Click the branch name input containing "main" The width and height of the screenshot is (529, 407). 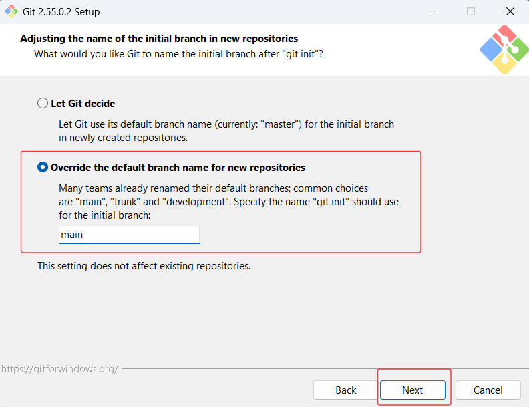(129, 235)
